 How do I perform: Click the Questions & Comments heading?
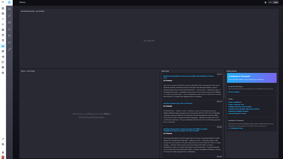click(x=236, y=120)
